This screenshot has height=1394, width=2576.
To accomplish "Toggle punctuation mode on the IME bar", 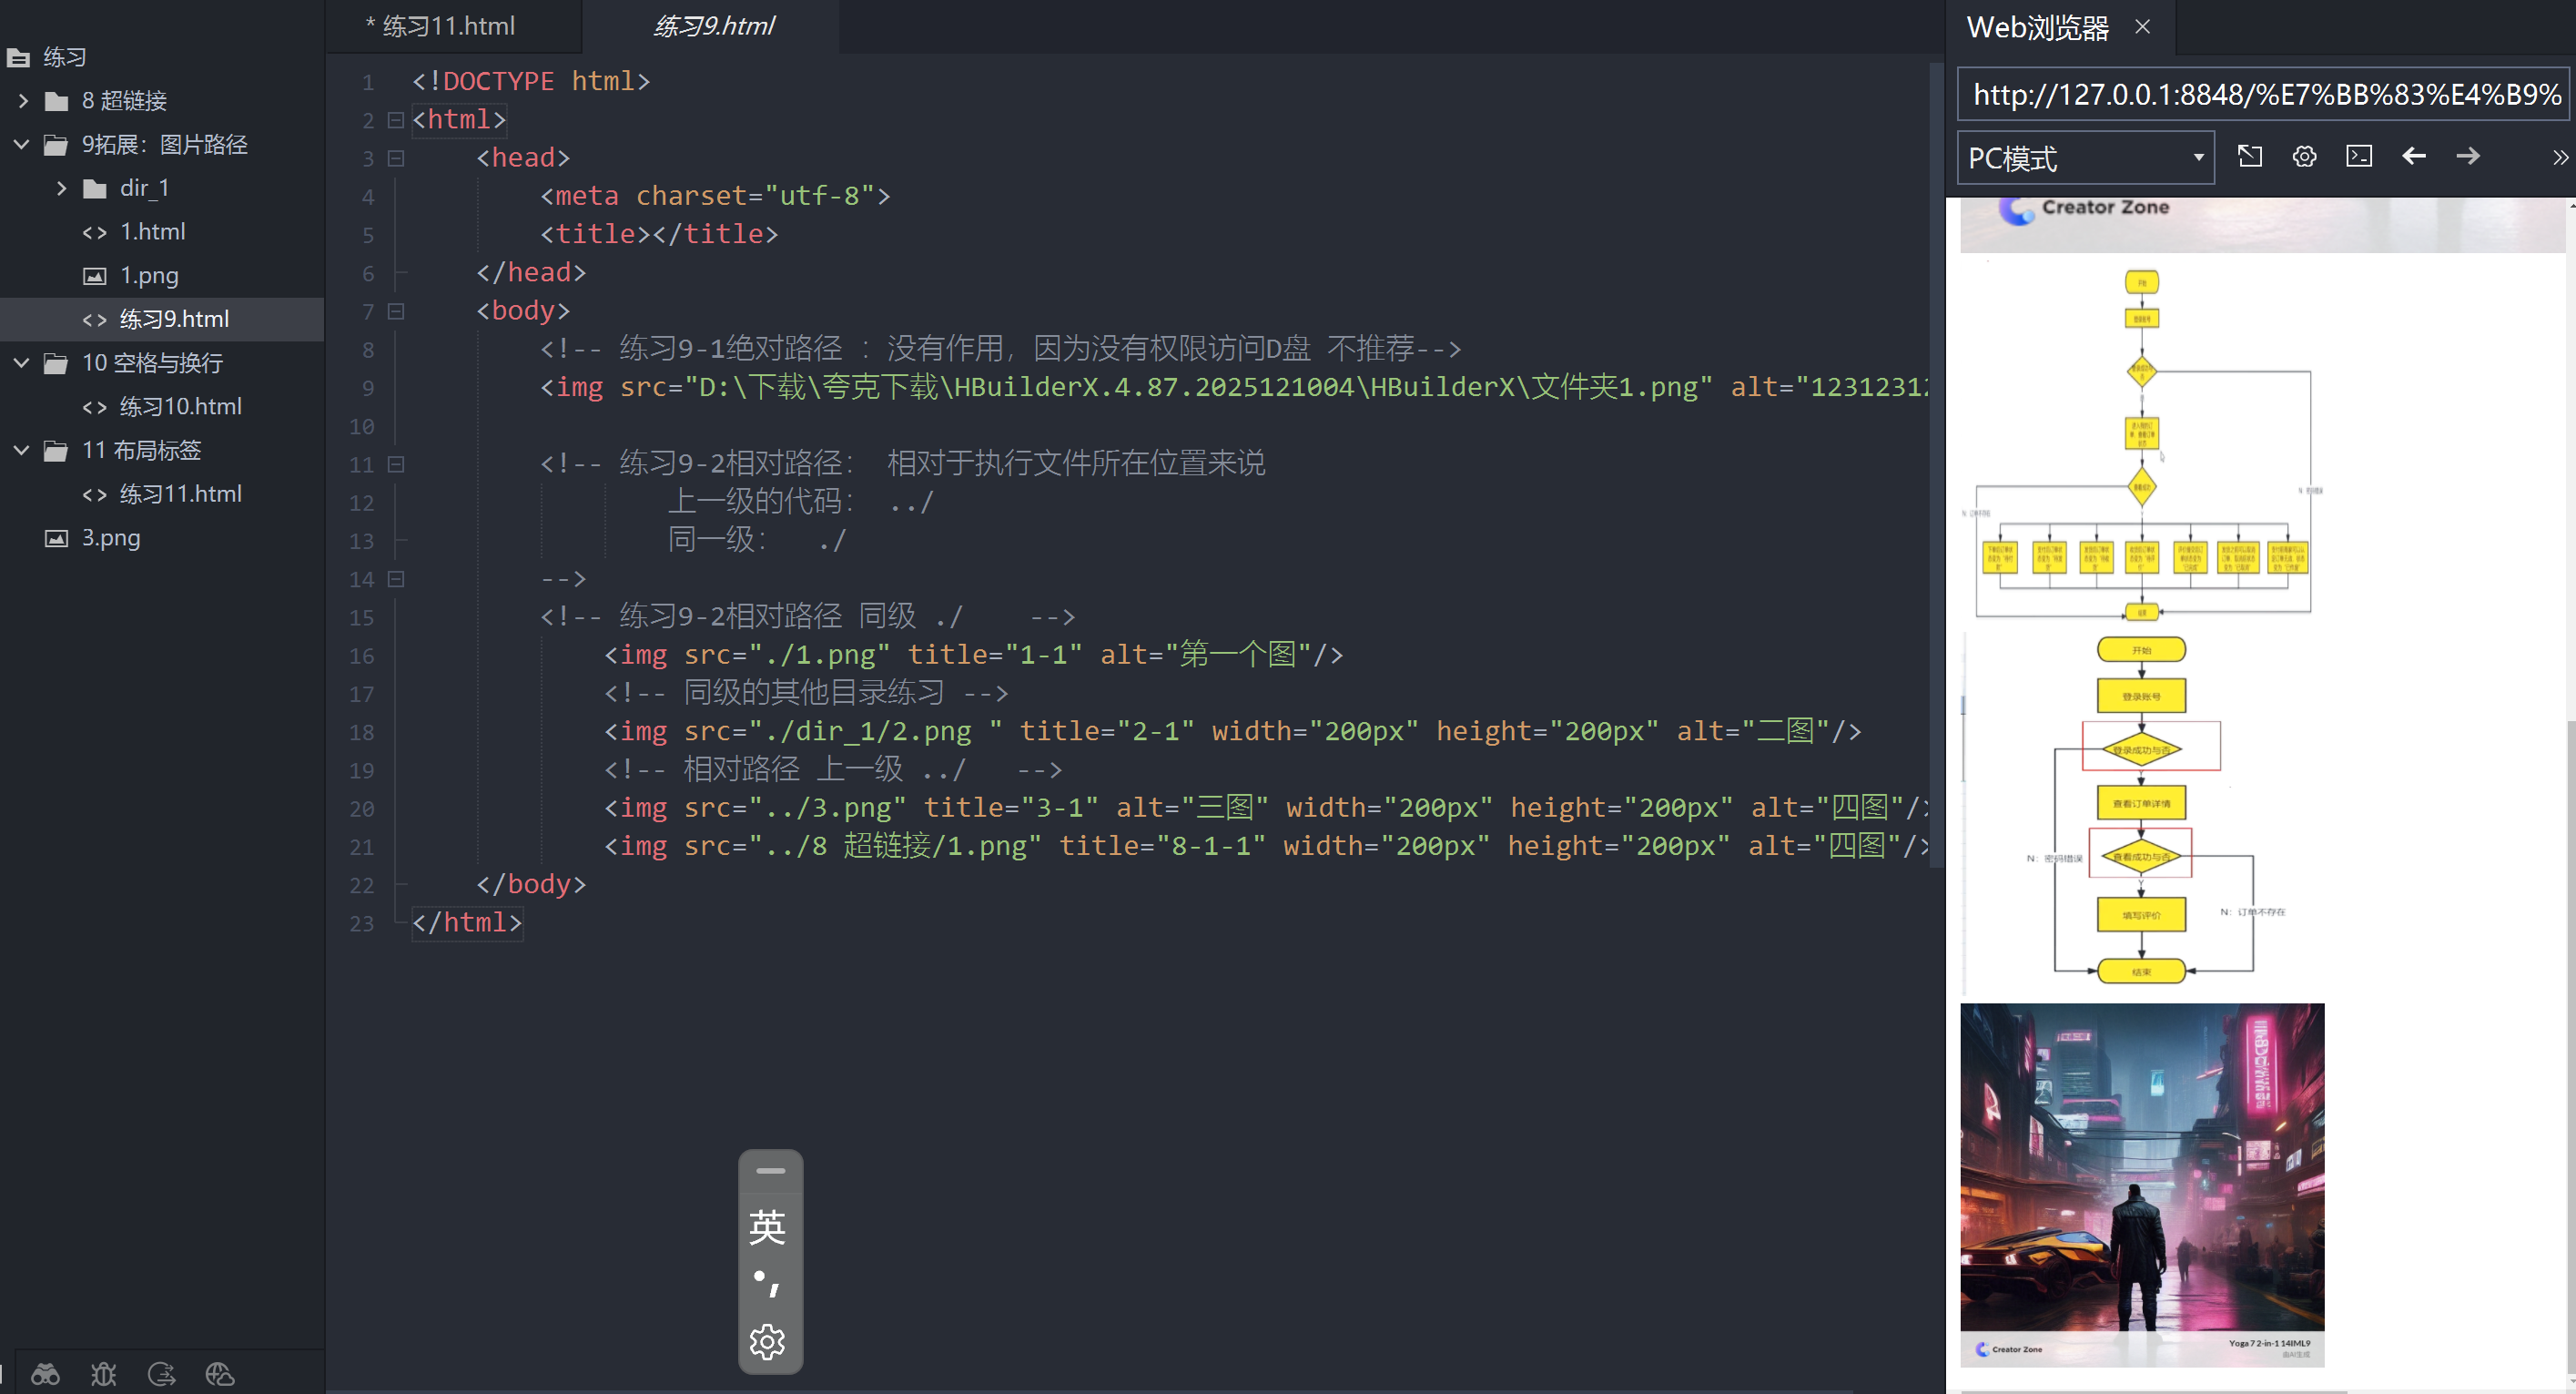I will click(x=768, y=1283).
